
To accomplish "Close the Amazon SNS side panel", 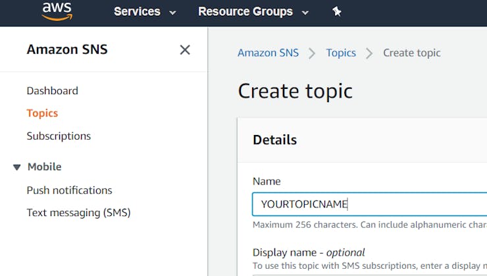I will point(185,49).
